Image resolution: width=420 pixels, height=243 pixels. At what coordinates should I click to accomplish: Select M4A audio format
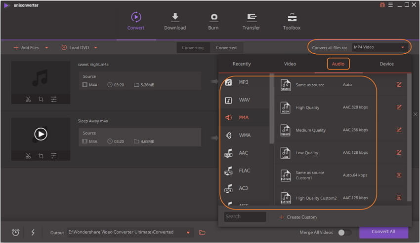tap(244, 117)
